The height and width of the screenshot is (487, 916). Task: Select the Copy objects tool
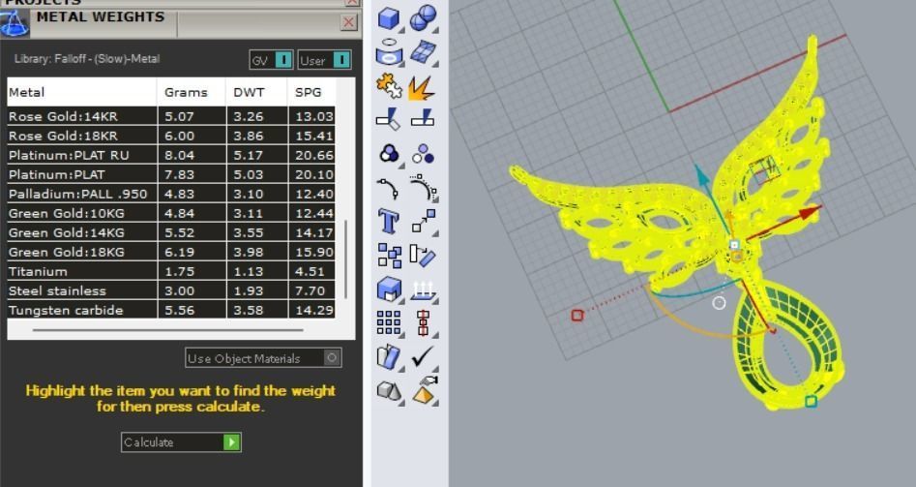point(389,256)
